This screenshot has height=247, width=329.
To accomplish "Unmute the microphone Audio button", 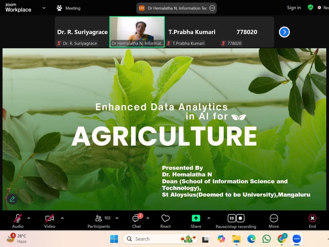I will (18, 218).
